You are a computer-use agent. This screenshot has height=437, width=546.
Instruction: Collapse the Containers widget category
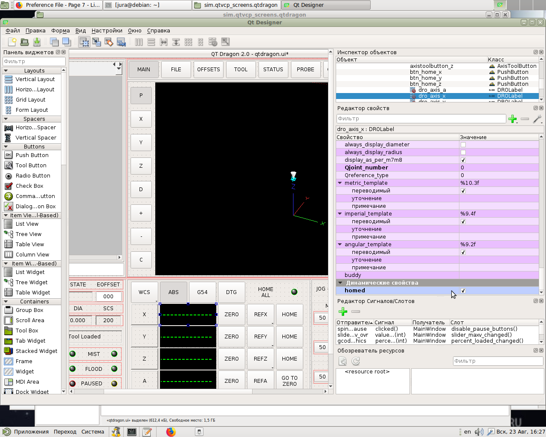[x=6, y=302]
